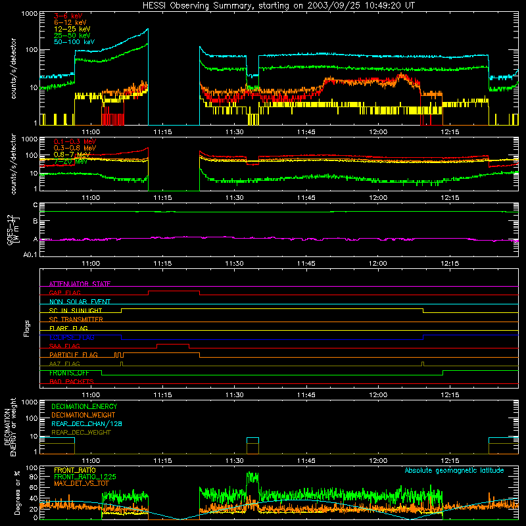
Task: Click the Degrees or % axis title
Action: tap(17, 492)
